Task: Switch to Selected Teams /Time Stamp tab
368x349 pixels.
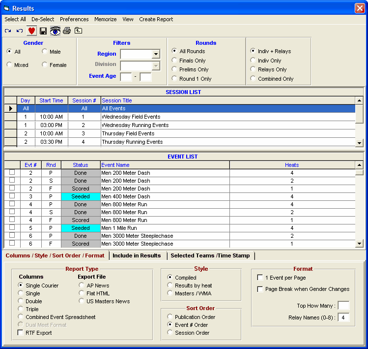Action: click(210, 255)
